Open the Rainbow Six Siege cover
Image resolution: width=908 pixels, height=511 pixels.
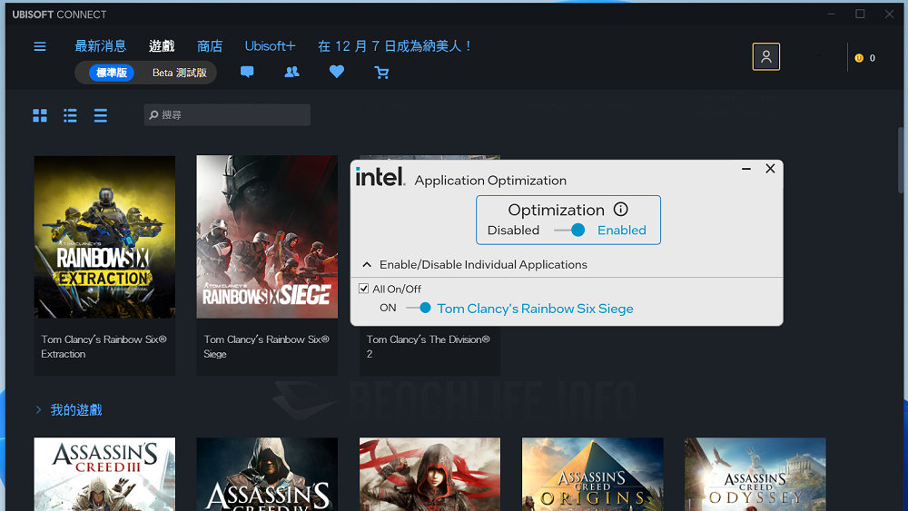point(267,237)
